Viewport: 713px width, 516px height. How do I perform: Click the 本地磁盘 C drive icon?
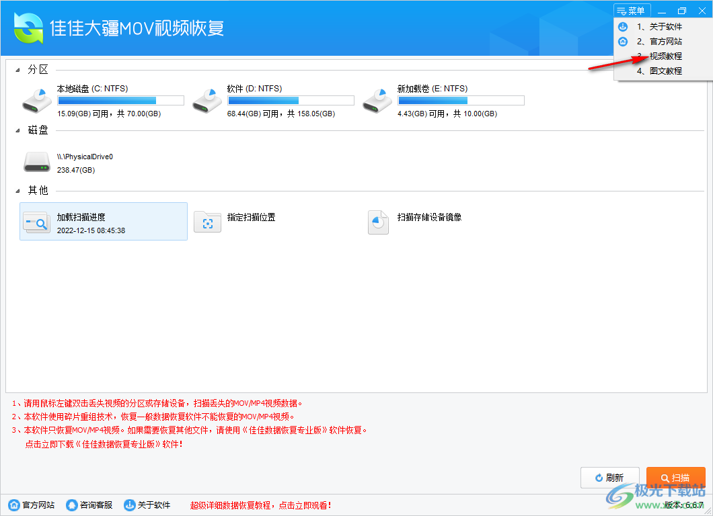37,99
